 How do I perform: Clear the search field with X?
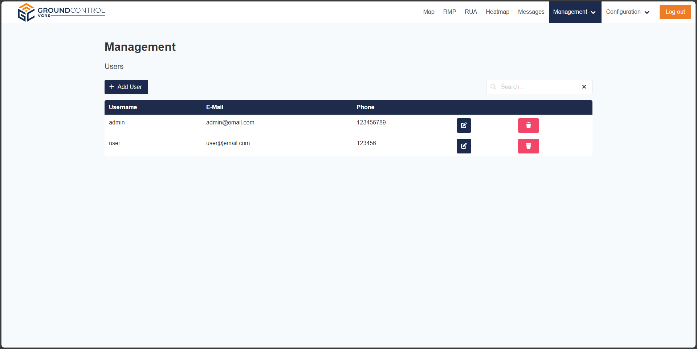584,87
